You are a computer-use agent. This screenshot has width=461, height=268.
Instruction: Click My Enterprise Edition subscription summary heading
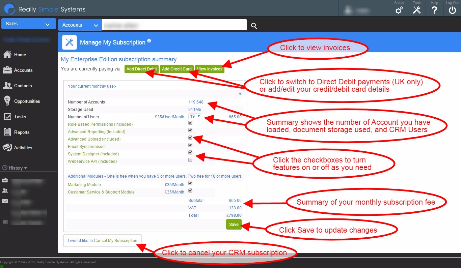[119, 59]
